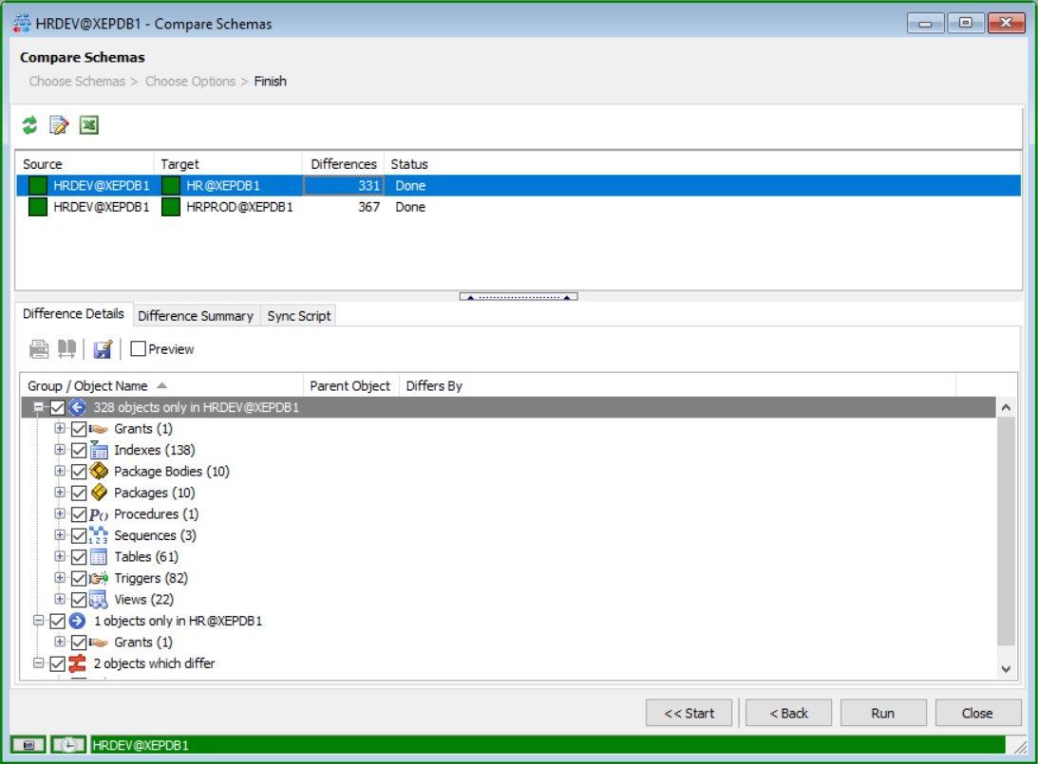Image resolution: width=1038 pixels, height=764 pixels.
Task: Click the Grants hand icon under HRDEV objects
Action: click(99, 429)
